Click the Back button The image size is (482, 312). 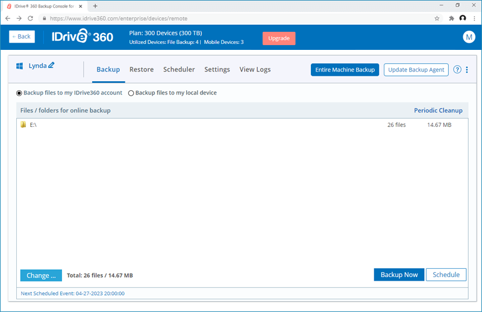click(22, 37)
